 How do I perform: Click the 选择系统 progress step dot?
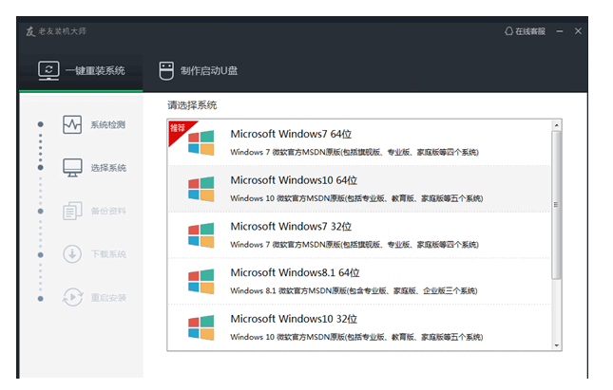[x=40, y=167]
